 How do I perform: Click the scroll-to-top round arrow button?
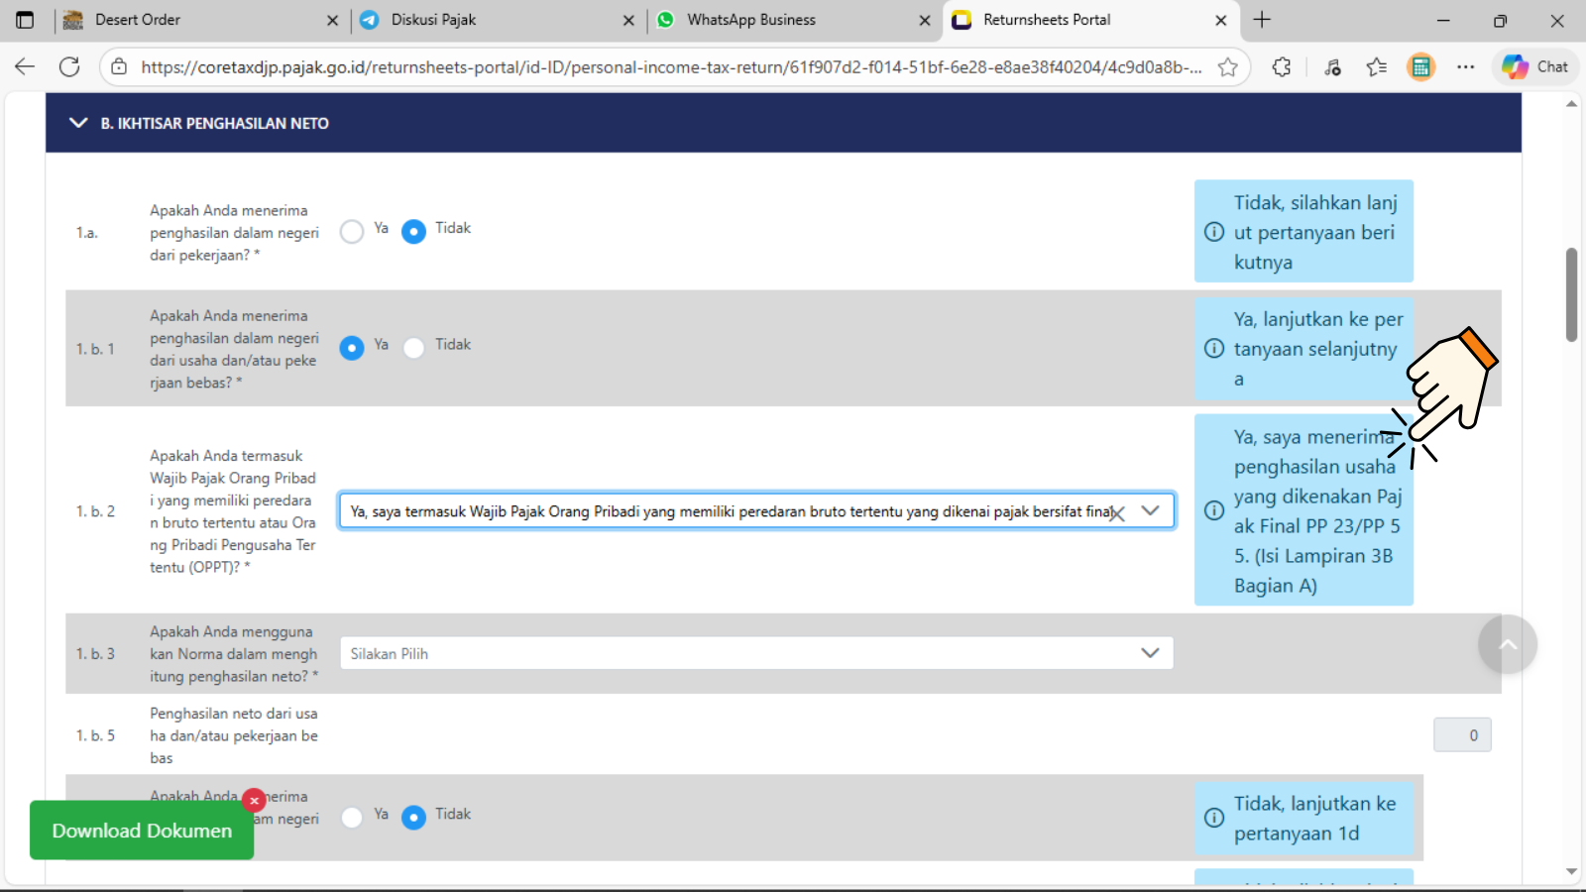click(x=1507, y=644)
